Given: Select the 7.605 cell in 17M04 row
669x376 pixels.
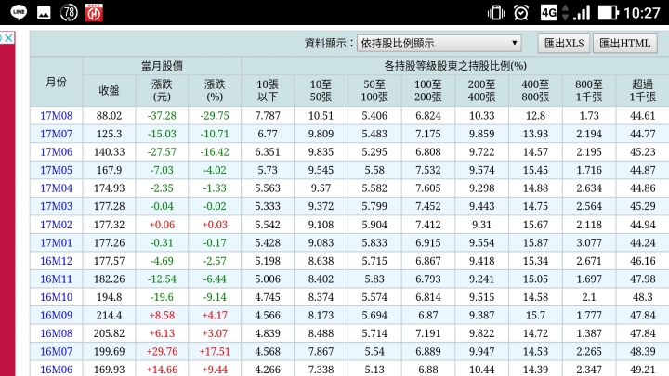Looking at the screenshot, I should tap(428, 188).
